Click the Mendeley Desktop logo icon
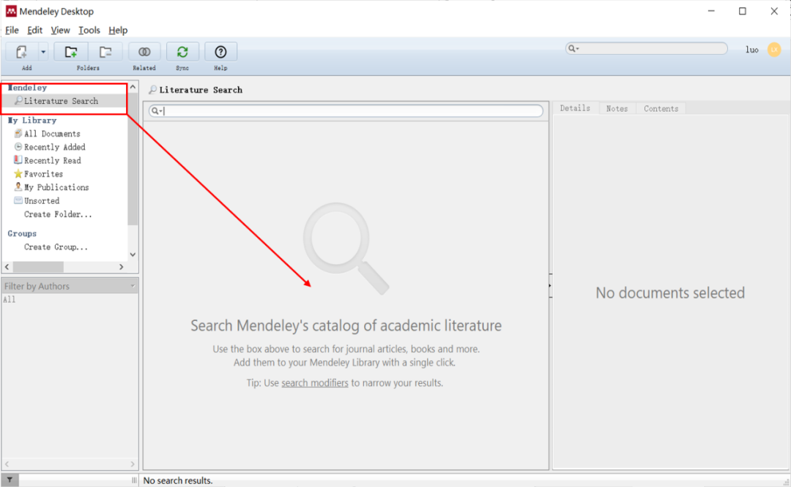791x487 pixels. [x=10, y=11]
